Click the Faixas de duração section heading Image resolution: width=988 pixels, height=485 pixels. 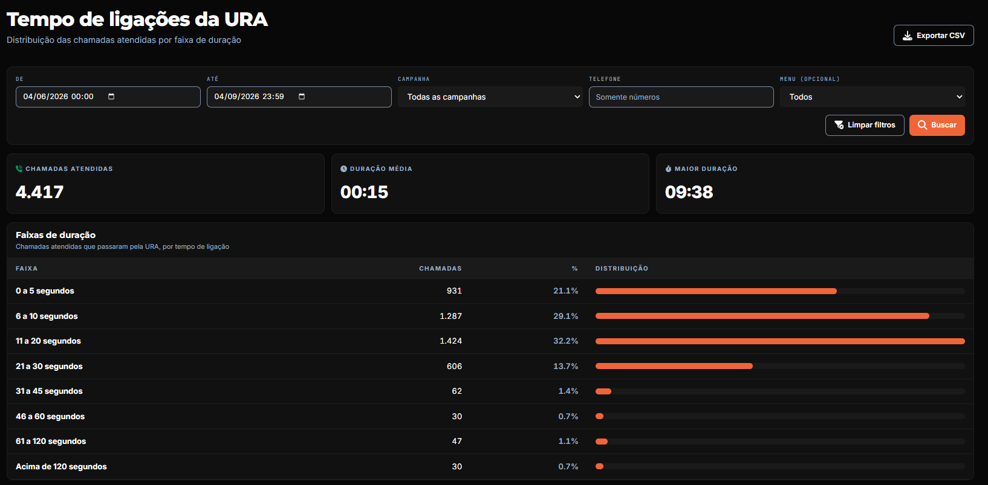point(56,235)
